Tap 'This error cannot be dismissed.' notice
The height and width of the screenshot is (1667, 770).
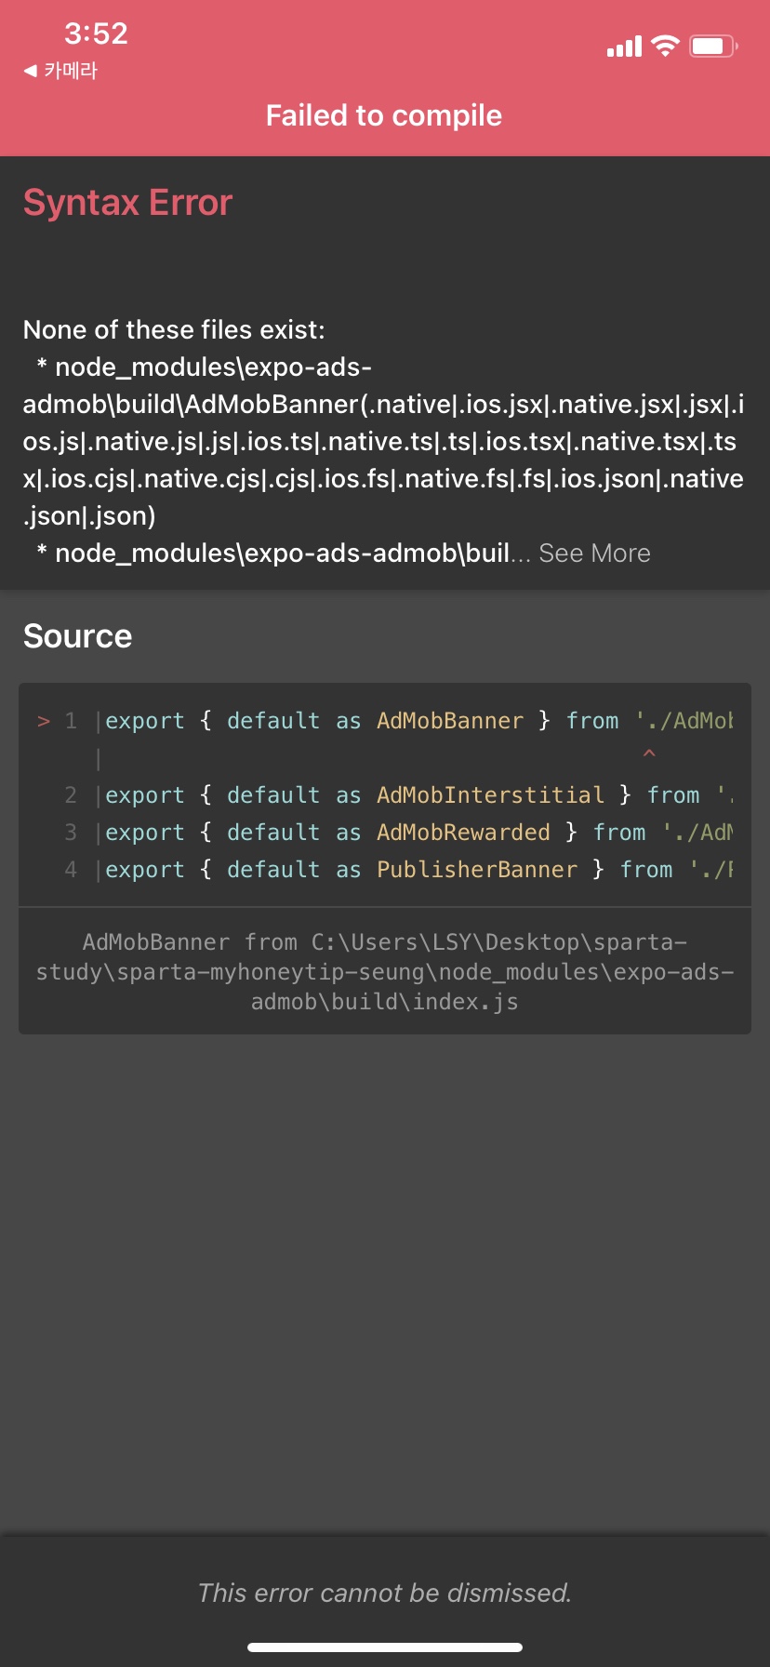pos(384,1593)
